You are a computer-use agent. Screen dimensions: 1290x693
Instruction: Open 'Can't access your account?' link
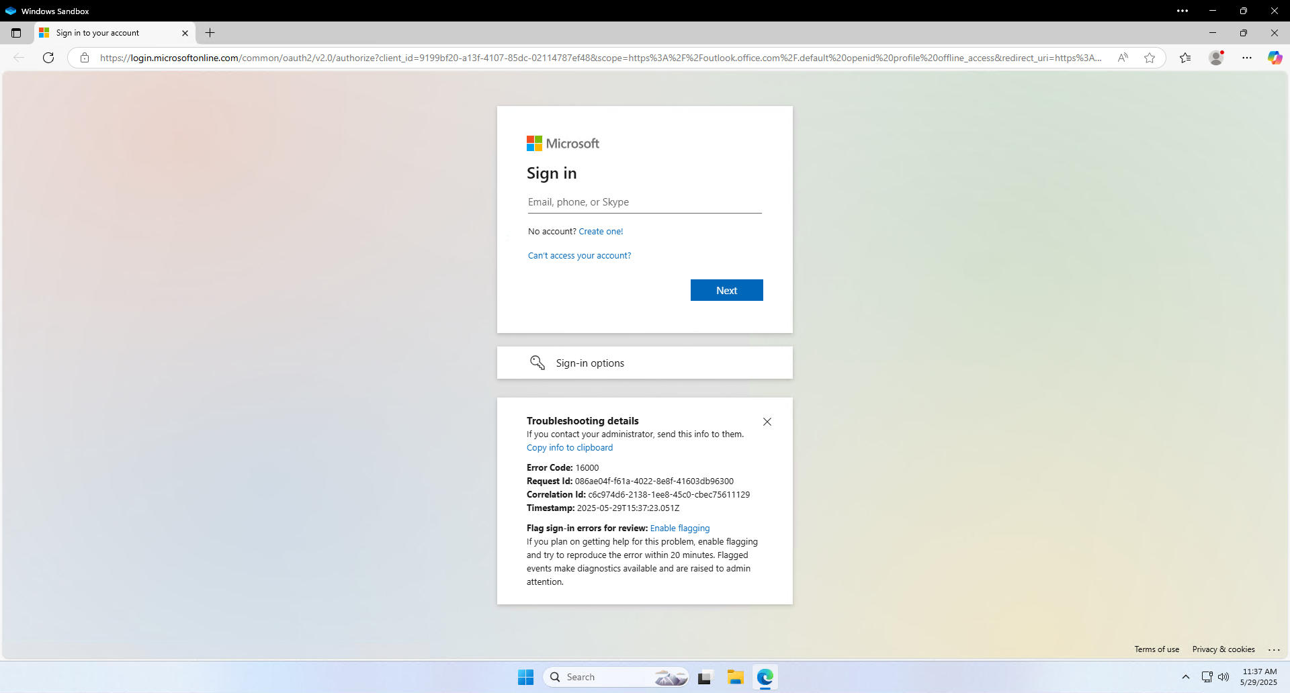point(579,256)
